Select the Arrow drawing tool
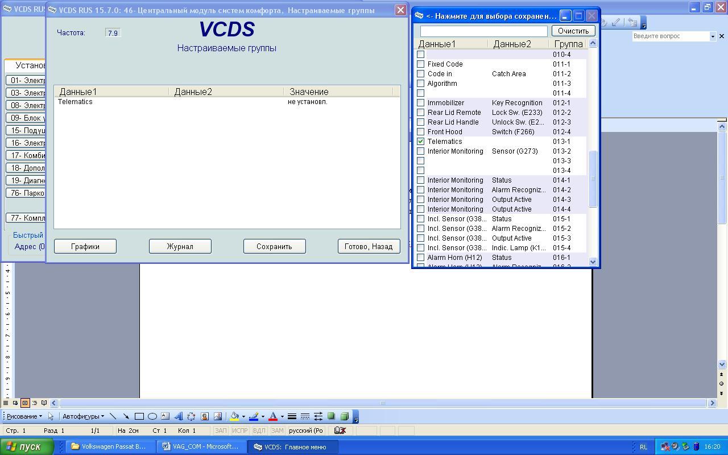Screen dimensions: 728x455 pos(126,416)
